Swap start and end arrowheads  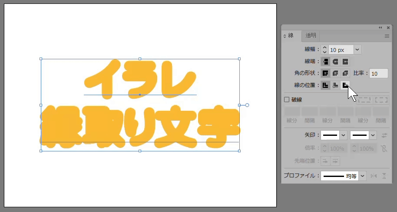point(384,135)
